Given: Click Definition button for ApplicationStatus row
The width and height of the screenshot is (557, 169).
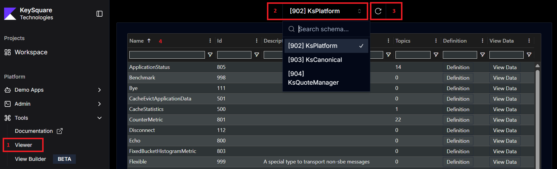Looking at the screenshot, I should click(x=458, y=67).
